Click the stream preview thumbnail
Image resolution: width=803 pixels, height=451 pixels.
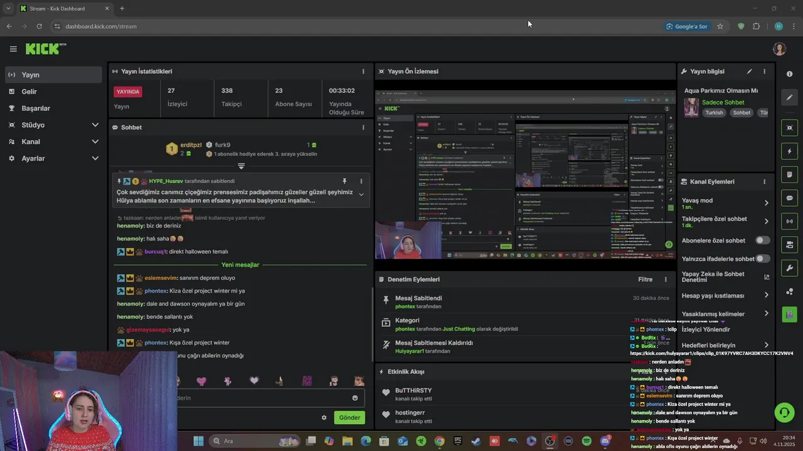click(x=526, y=175)
